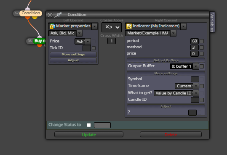Click the Adjust ? input field

click(192, 113)
